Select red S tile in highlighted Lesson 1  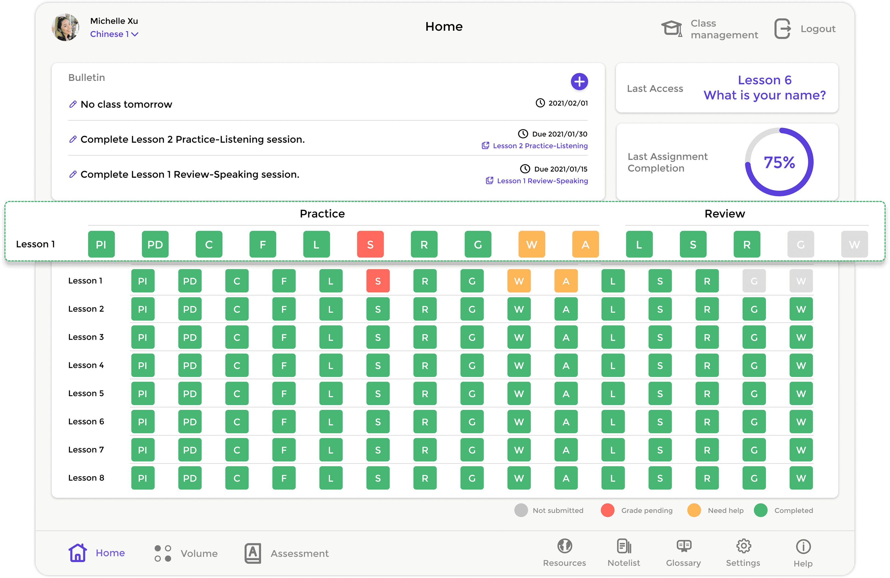coord(370,244)
